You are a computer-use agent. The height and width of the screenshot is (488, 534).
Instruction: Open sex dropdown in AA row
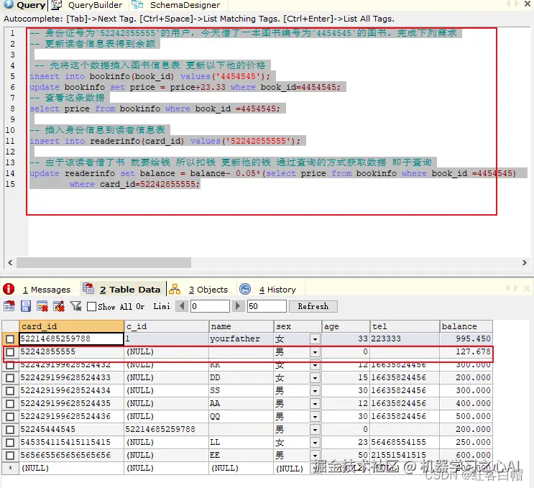[x=315, y=404]
